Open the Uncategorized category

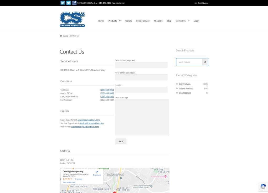(185, 93)
